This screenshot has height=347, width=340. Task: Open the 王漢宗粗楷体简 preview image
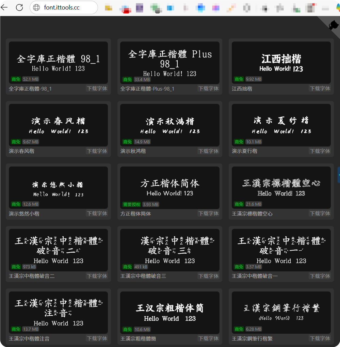[x=170, y=313]
